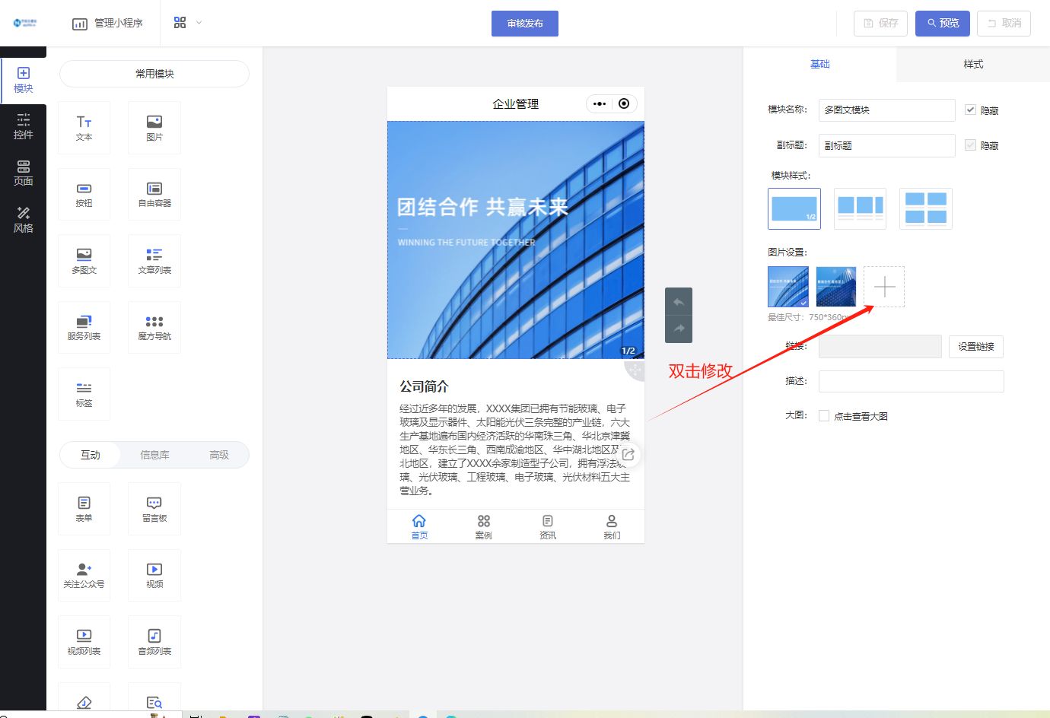Select the first image thumbnail in 图片设置
Image resolution: width=1050 pixels, height=718 pixels.
pyautogui.click(x=788, y=287)
